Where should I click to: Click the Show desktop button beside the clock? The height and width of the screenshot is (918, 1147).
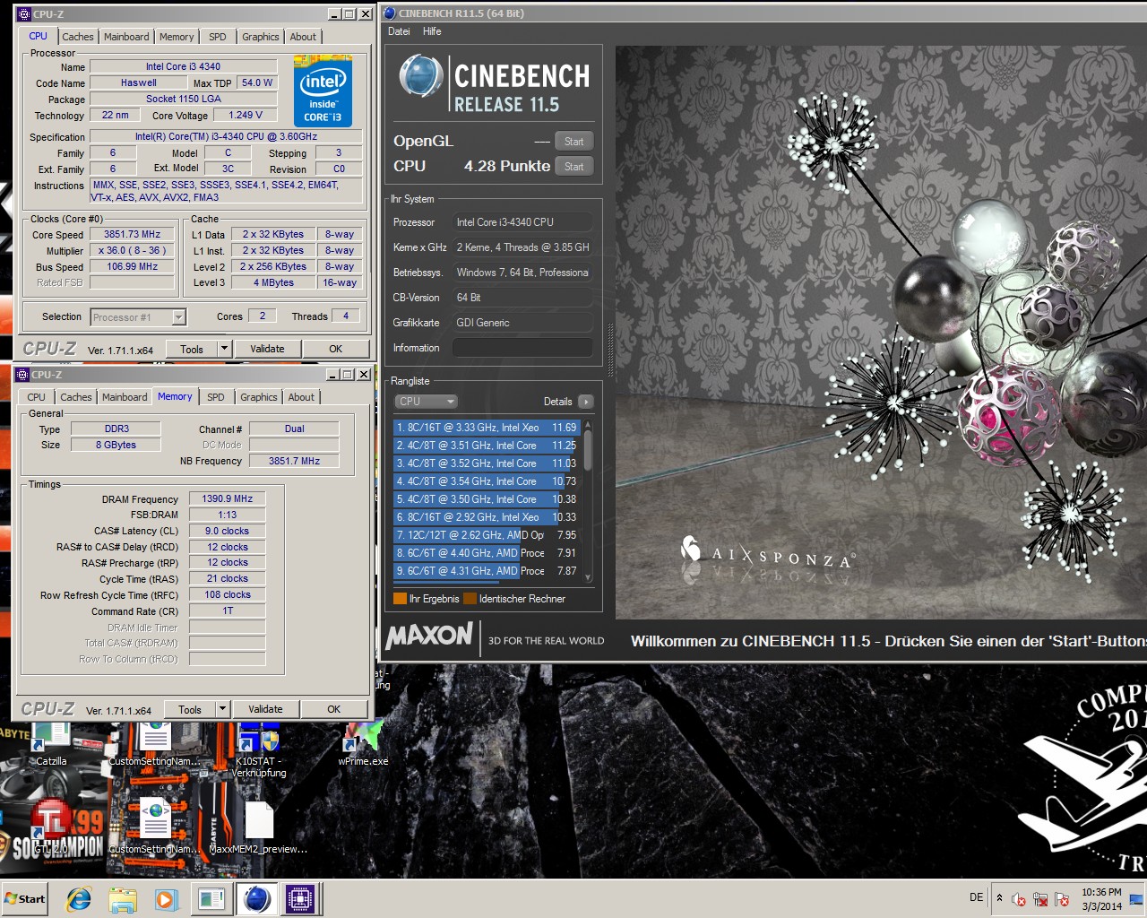click(1136, 899)
